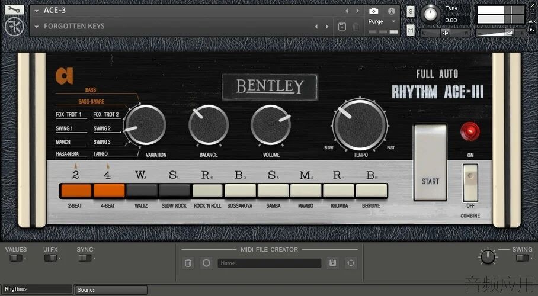The width and height of the screenshot is (538, 296).
Task: Select the SLOW ROCK rhythm key
Action: [174, 191]
